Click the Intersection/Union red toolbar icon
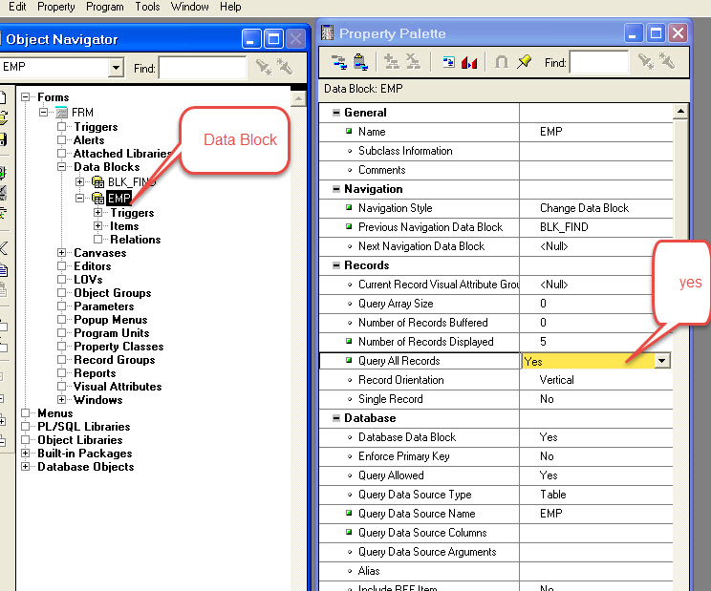Screen dimensions: 711x591 [x=469, y=63]
